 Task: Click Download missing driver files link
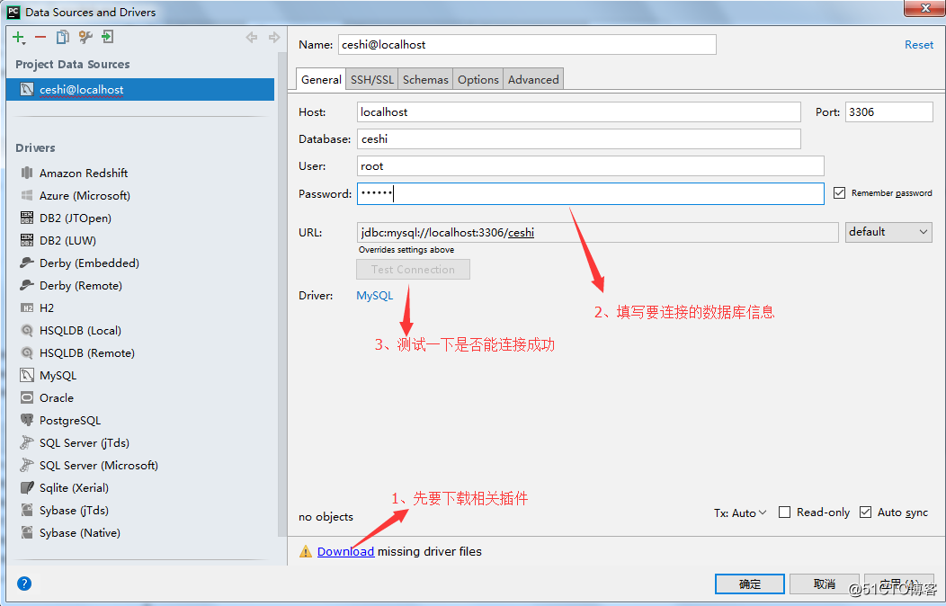click(345, 551)
